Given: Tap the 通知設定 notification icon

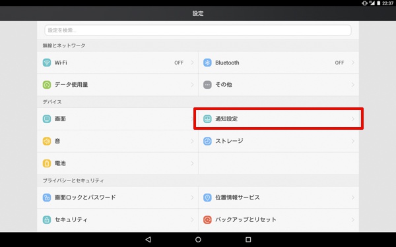Looking at the screenshot, I should (207, 119).
